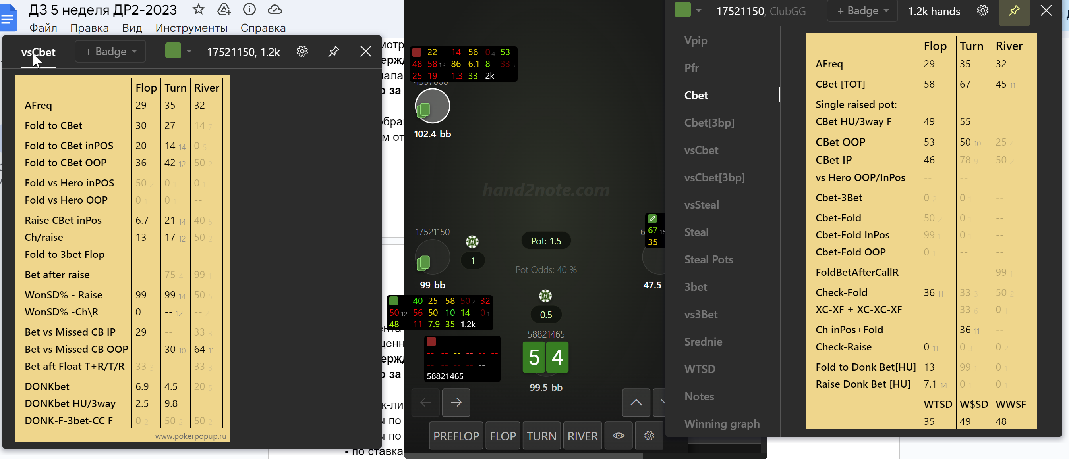
Task: Expand the + Badge dropdown in ClubGG popup
Action: (x=862, y=11)
